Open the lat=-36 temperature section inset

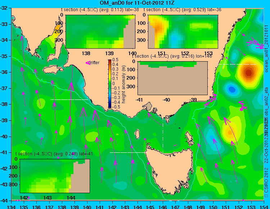pyautogui.click(x=183, y=32)
